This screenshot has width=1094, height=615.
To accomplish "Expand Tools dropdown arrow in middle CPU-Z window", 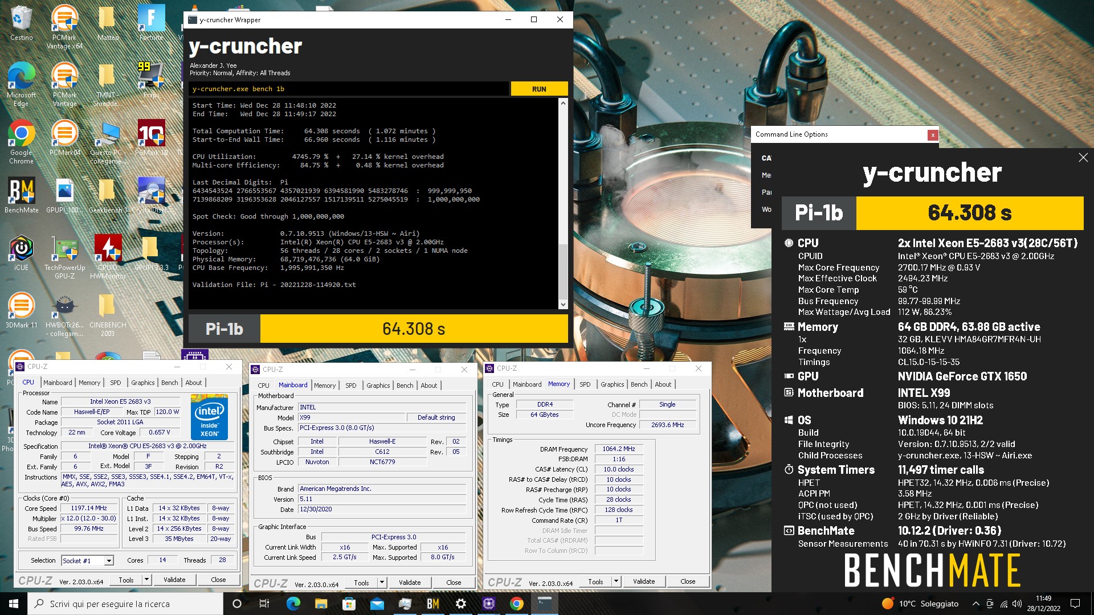I will (382, 583).
